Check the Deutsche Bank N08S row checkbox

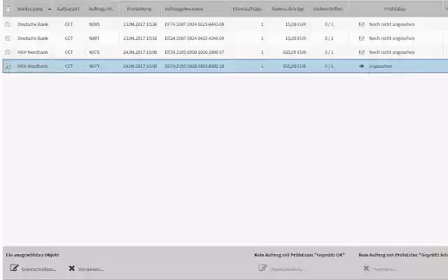(8, 24)
